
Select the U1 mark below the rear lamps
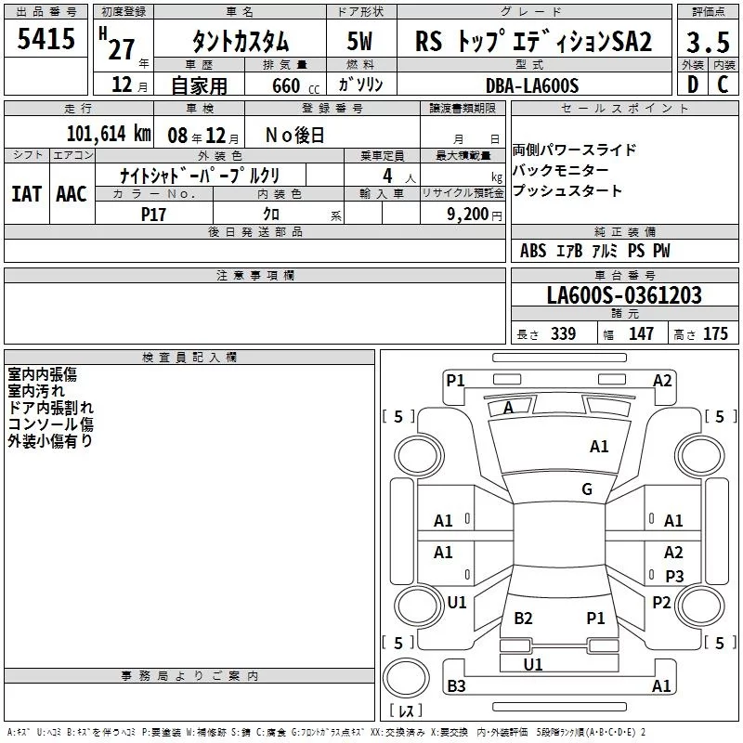tap(533, 665)
